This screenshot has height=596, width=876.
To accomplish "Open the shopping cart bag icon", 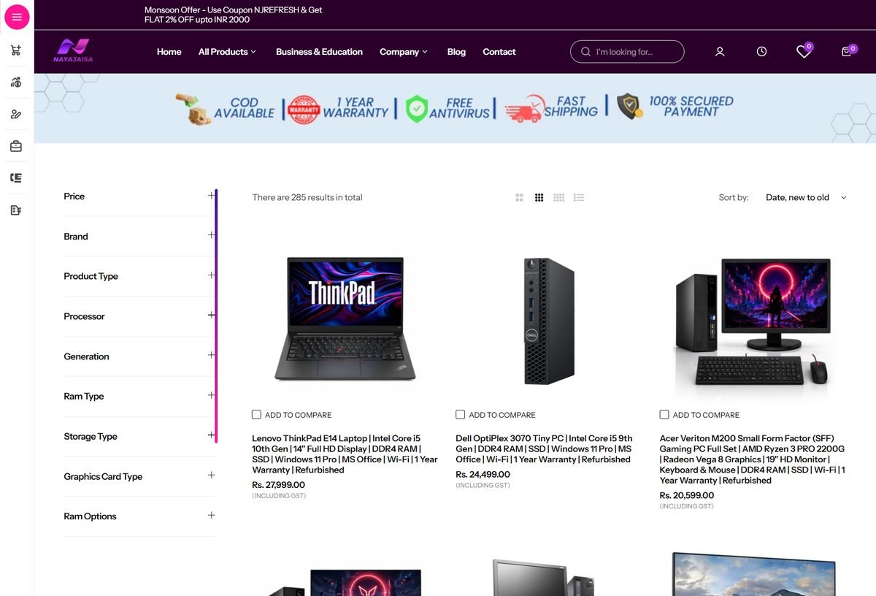I will 847,52.
